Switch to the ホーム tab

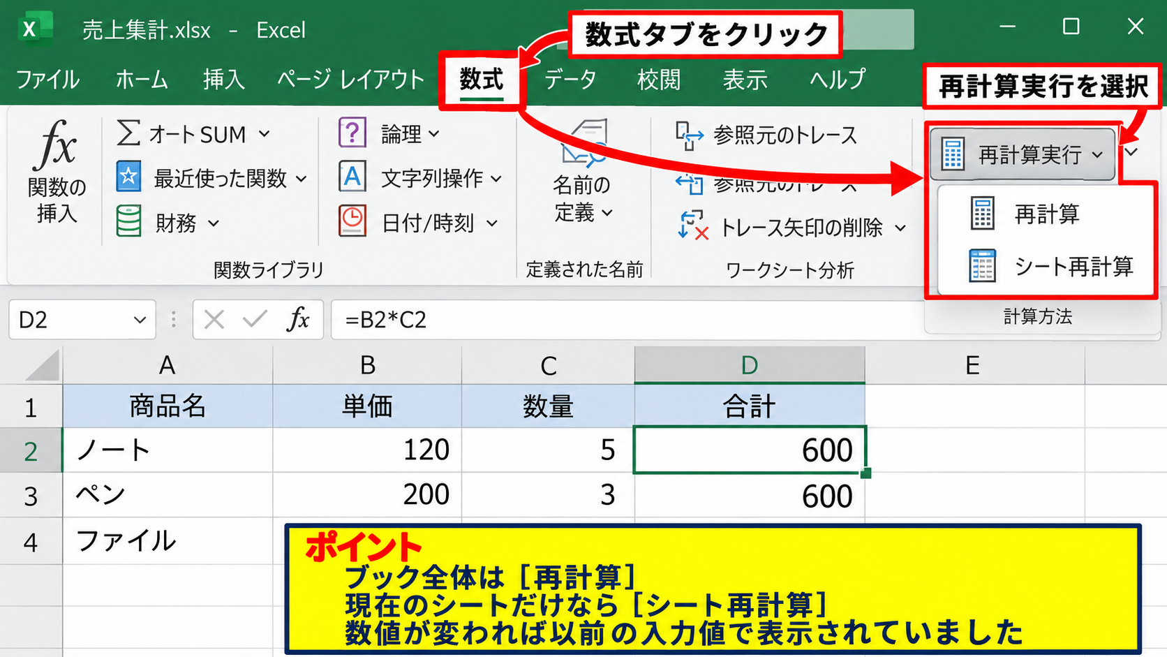(x=142, y=80)
